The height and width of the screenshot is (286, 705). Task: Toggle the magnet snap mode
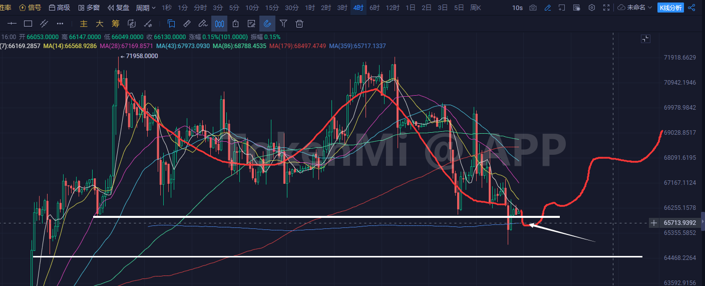point(267,24)
